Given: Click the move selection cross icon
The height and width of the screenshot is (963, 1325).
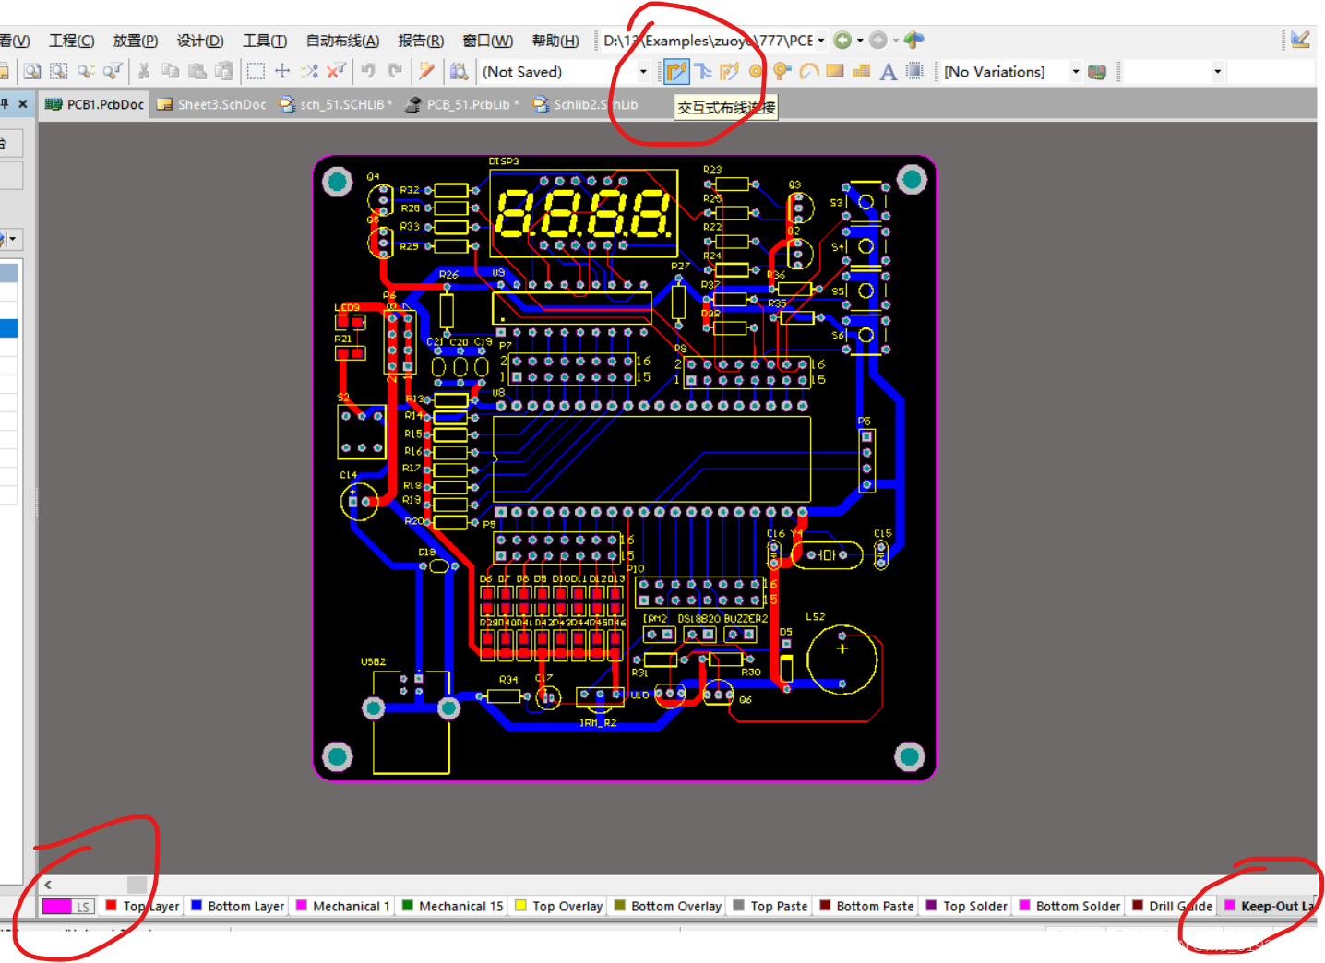Looking at the screenshot, I should [x=282, y=71].
